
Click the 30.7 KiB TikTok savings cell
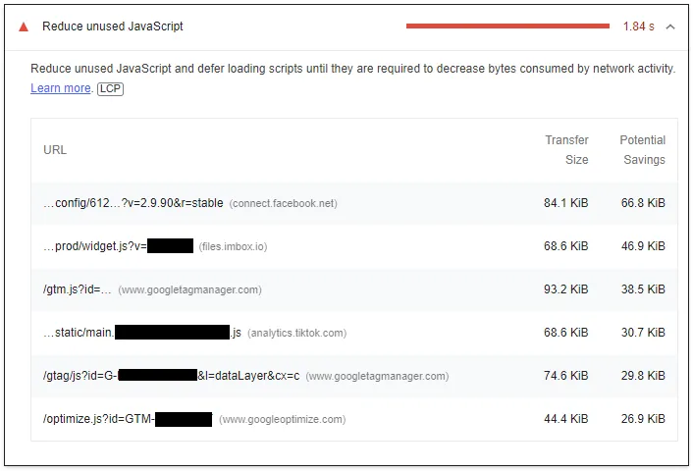coord(643,333)
